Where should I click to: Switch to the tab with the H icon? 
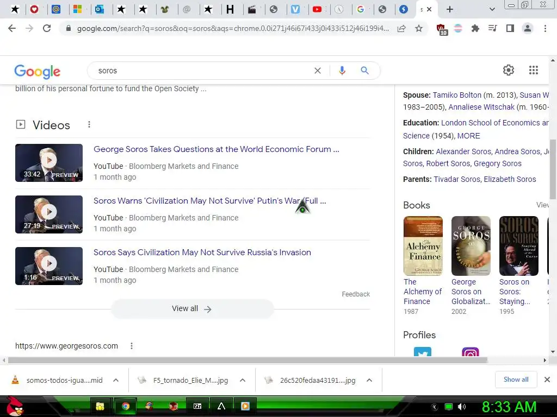pos(230,9)
